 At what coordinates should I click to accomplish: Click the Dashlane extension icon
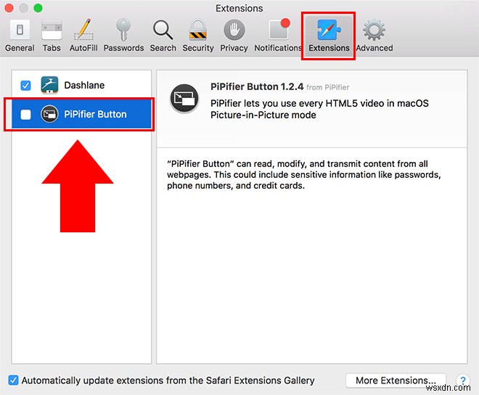point(49,85)
